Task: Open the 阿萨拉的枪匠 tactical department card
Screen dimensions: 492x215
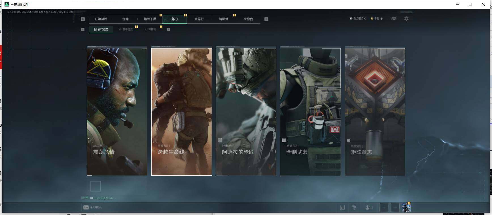Action: [x=246, y=112]
